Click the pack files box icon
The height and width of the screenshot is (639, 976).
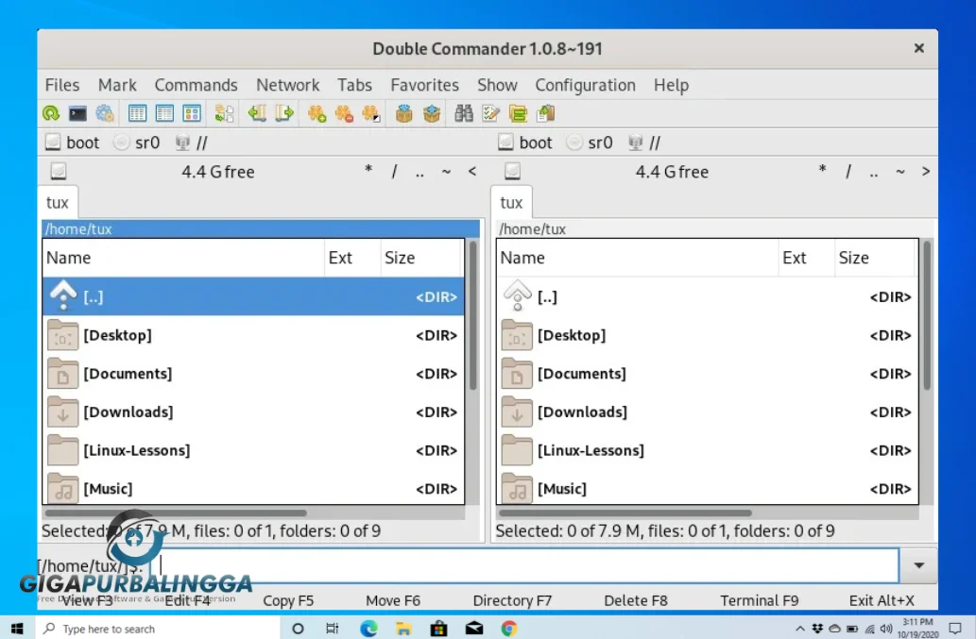[404, 113]
